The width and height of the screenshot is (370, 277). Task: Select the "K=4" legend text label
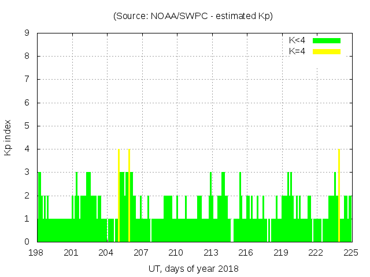click(297, 51)
